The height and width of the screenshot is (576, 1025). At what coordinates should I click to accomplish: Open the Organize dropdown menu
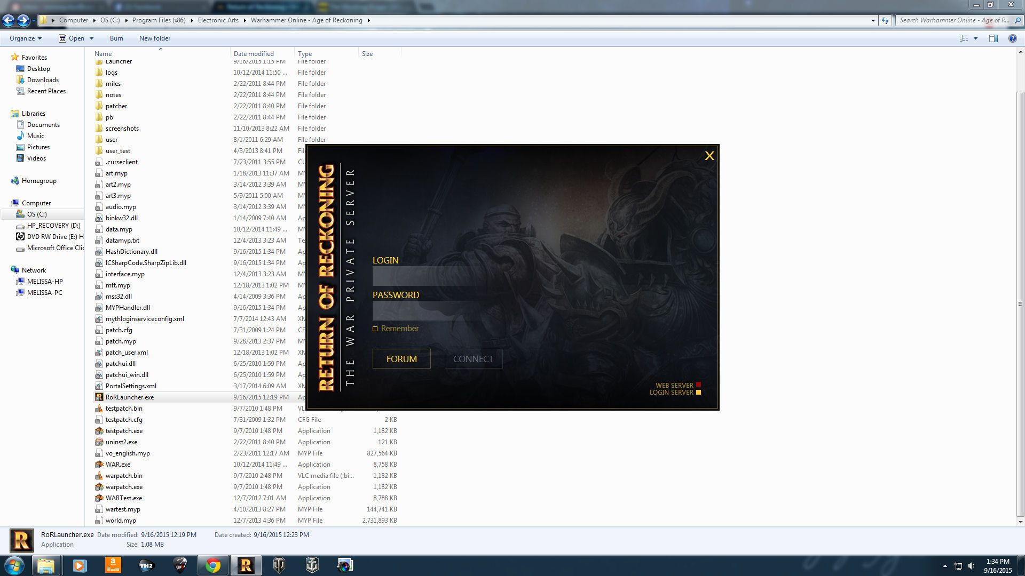click(x=26, y=38)
